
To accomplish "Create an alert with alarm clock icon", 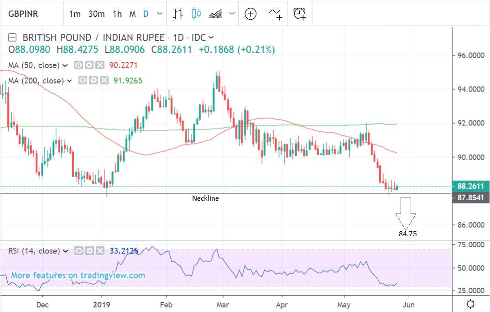I will [x=299, y=14].
